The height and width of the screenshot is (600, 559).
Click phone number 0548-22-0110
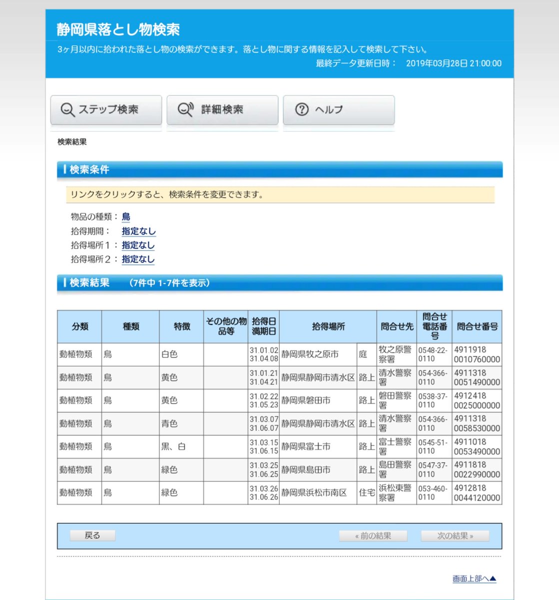(435, 354)
